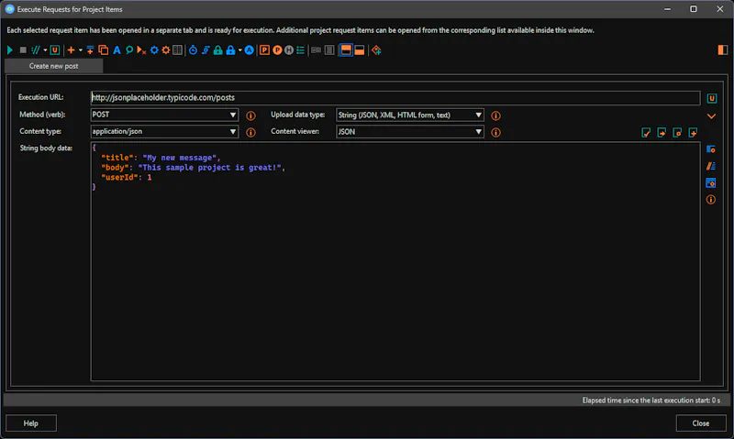This screenshot has width=734, height=439.
Task: Run the request with green play icon
Action: pos(10,50)
